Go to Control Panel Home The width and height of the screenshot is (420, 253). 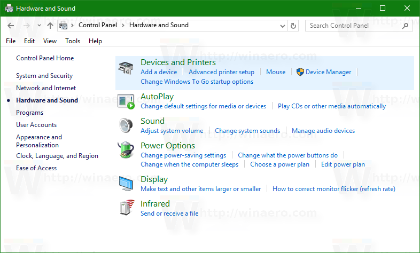click(x=45, y=58)
